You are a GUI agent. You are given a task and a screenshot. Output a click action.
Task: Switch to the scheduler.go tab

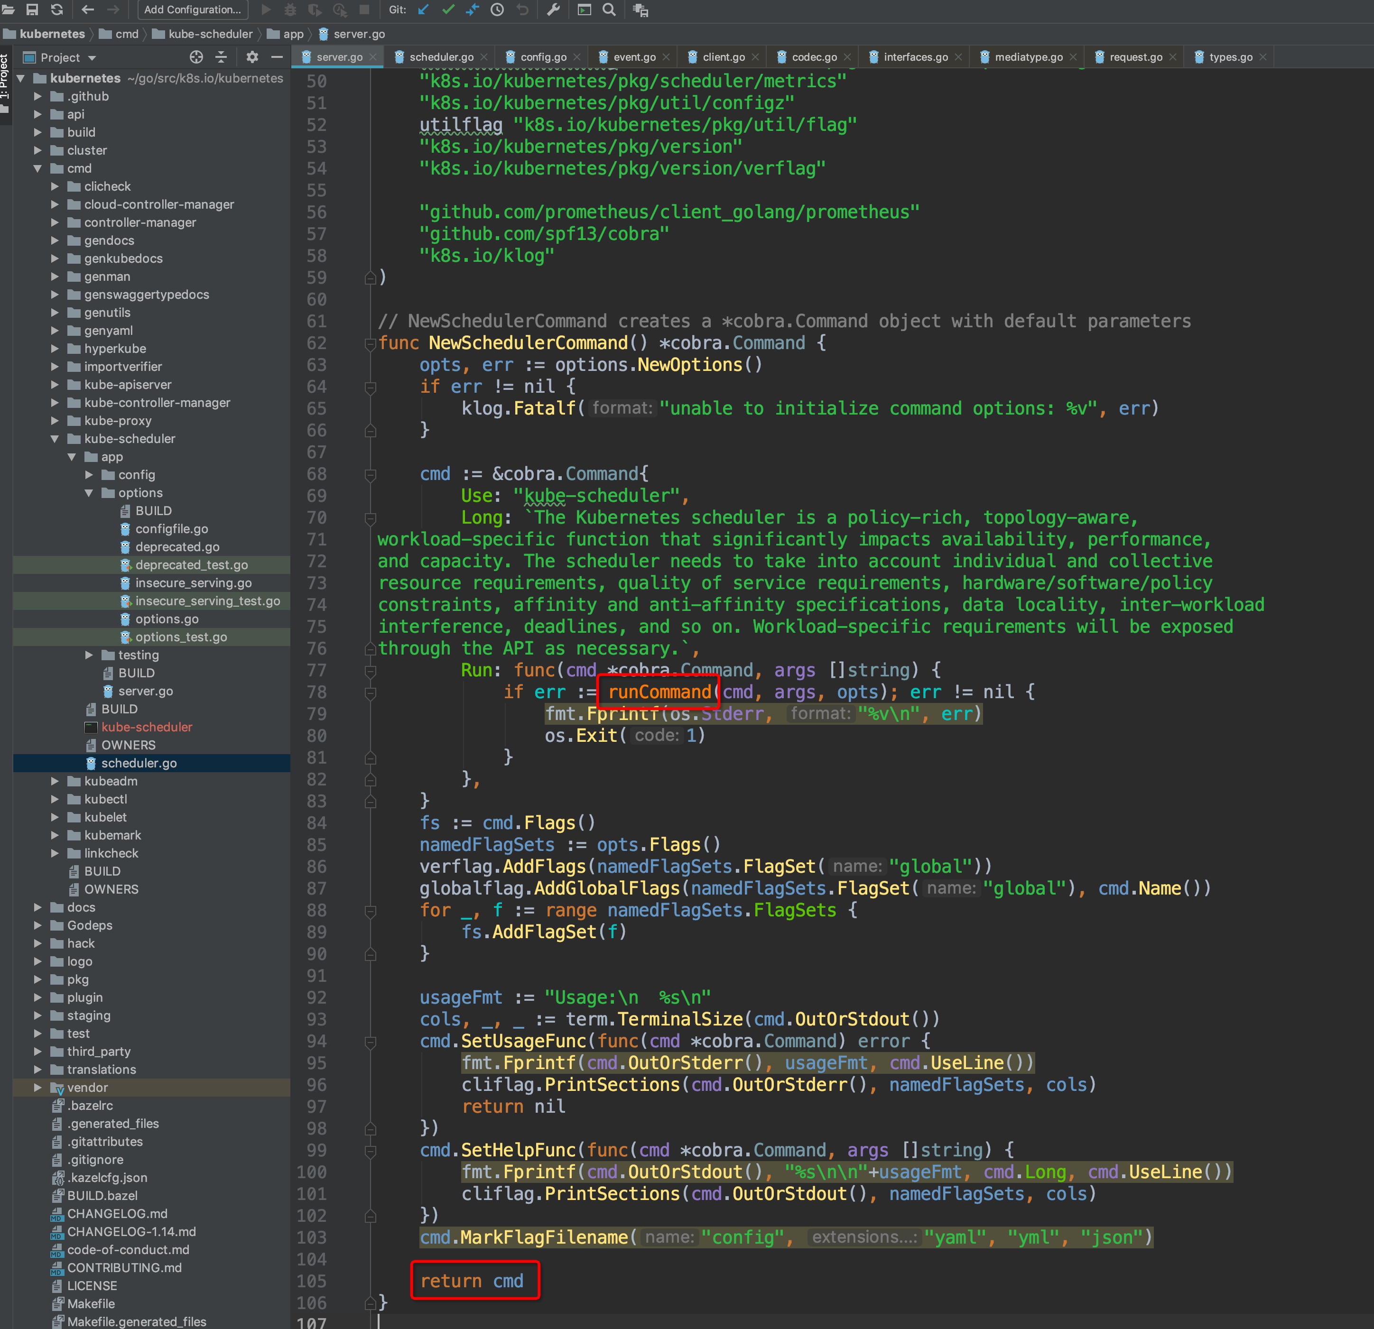(x=440, y=57)
